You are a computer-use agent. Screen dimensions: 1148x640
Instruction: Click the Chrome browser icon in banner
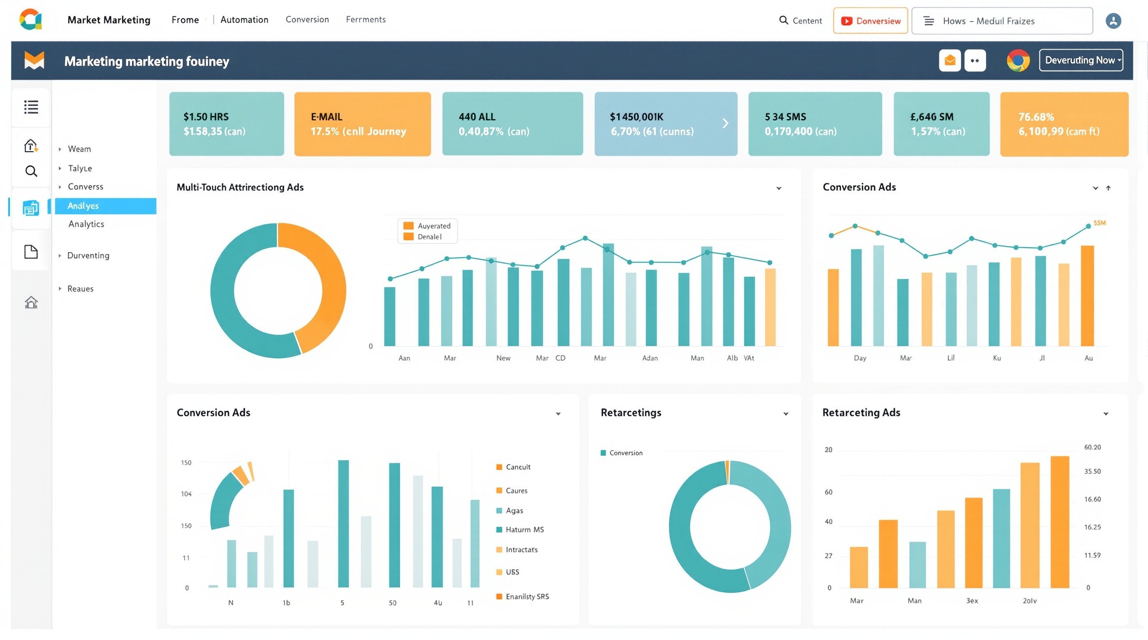(1018, 60)
